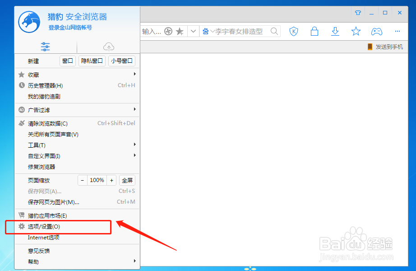Click 关闭所有页面声音(V)

tap(77, 134)
